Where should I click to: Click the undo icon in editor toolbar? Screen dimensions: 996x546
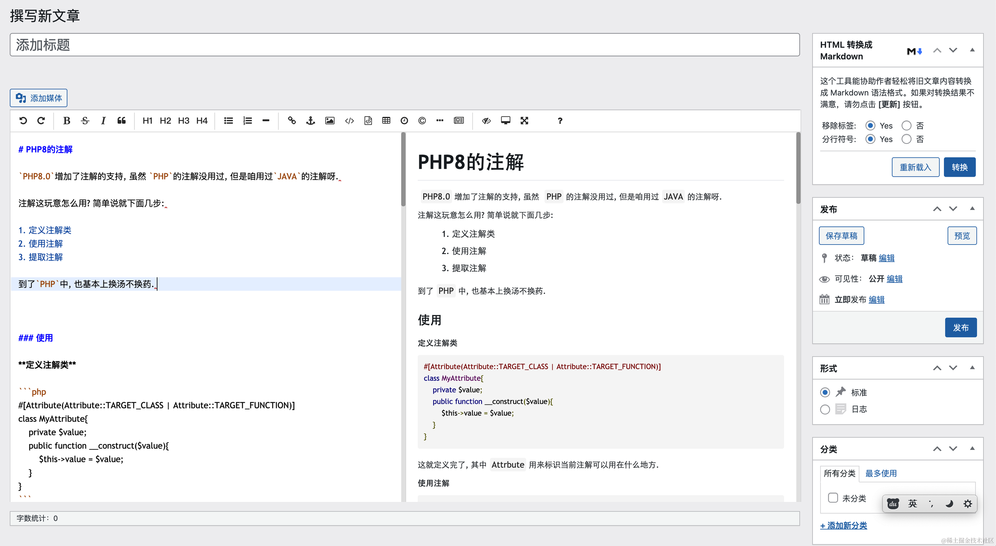pyautogui.click(x=23, y=120)
